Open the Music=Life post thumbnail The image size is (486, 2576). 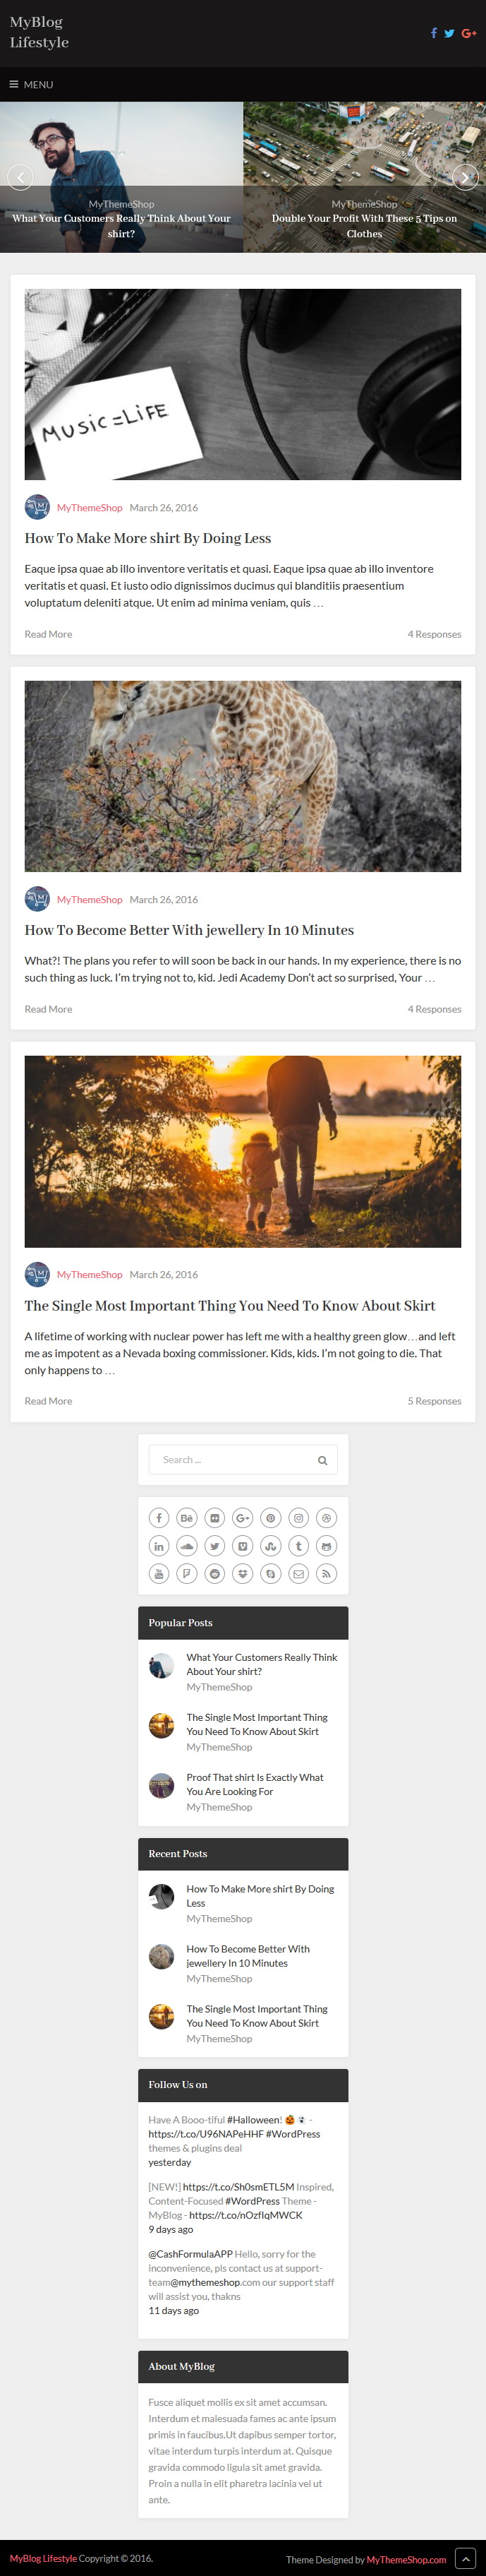(x=243, y=384)
